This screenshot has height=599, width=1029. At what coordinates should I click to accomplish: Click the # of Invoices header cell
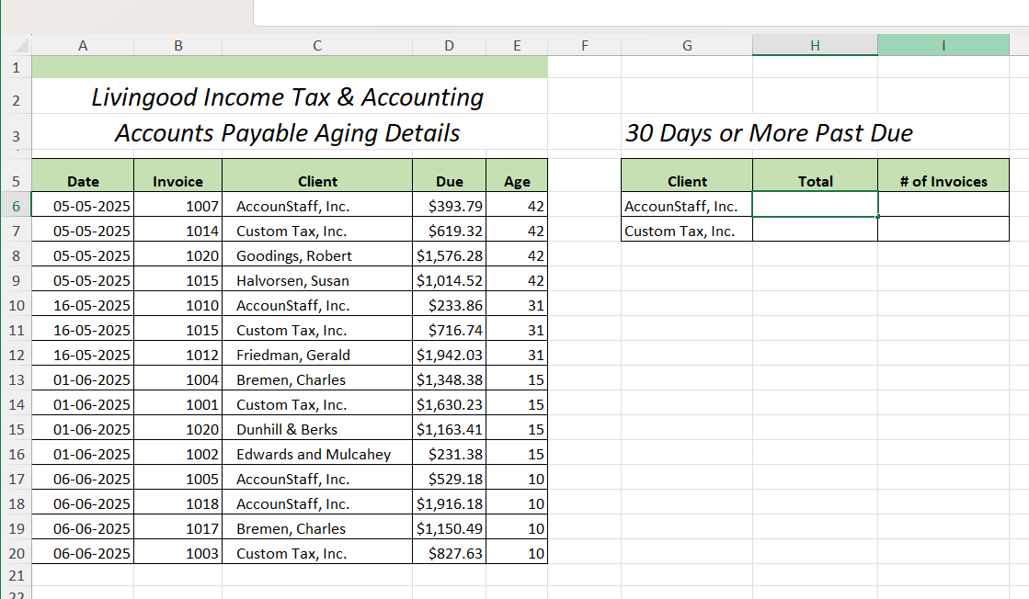[943, 181]
